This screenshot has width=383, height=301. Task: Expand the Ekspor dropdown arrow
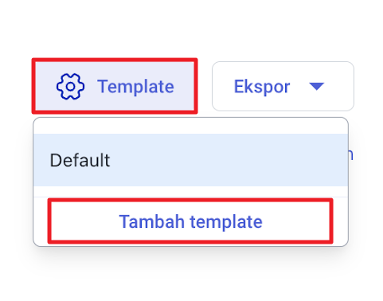tap(317, 87)
